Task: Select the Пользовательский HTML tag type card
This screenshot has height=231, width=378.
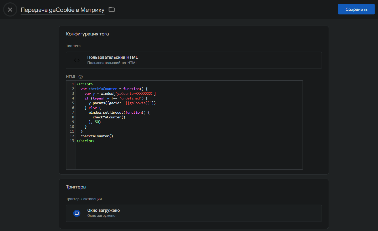Action: (194, 60)
